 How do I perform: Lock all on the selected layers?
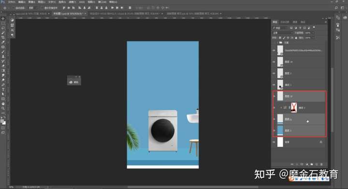pyautogui.click(x=296, y=38)
